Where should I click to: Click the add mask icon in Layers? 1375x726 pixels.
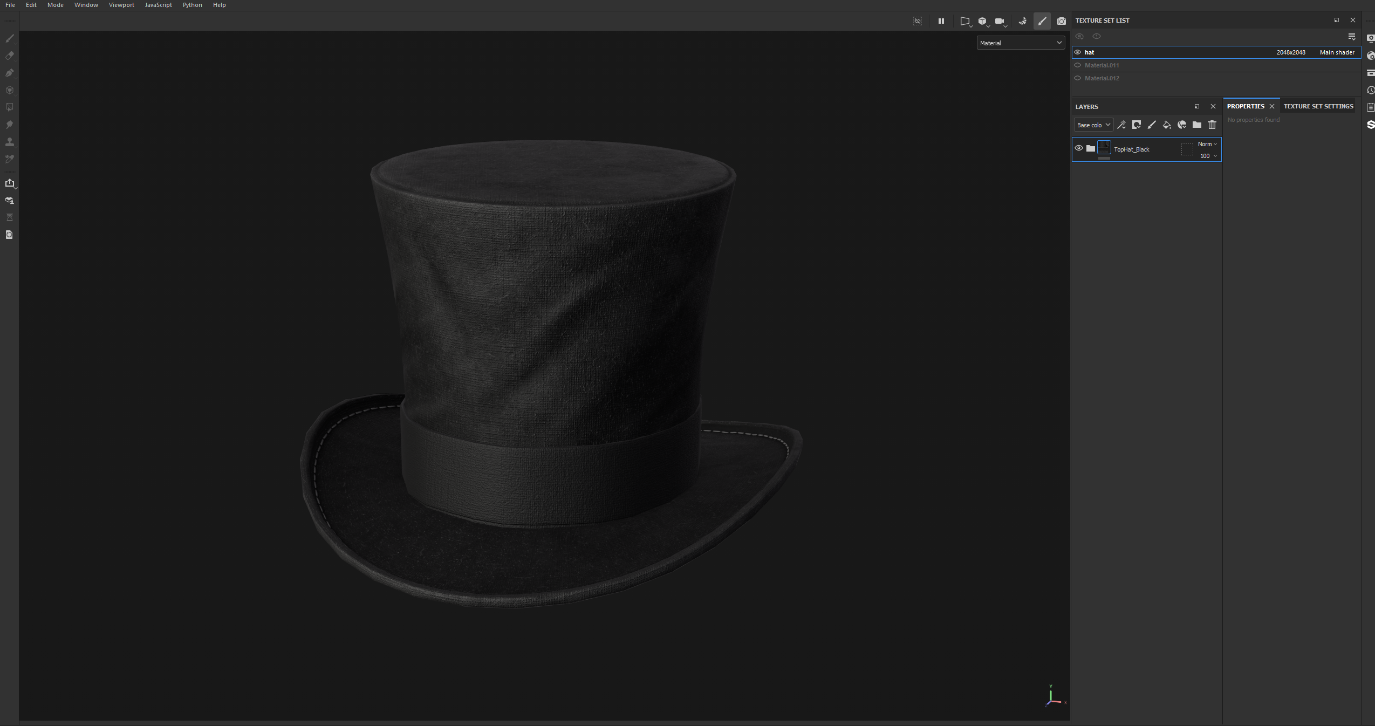(x=1136, y=125)
